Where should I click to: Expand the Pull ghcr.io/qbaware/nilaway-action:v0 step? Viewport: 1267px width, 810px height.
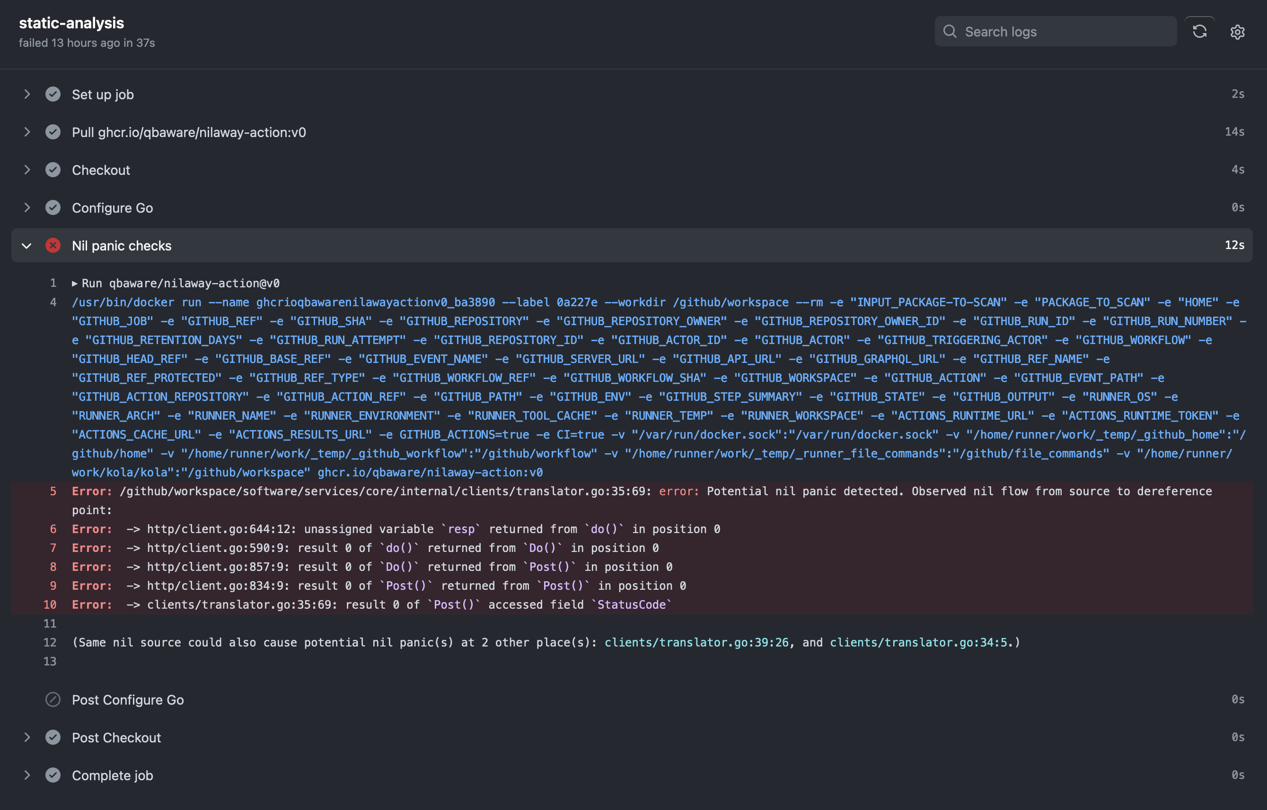point(27,132)
